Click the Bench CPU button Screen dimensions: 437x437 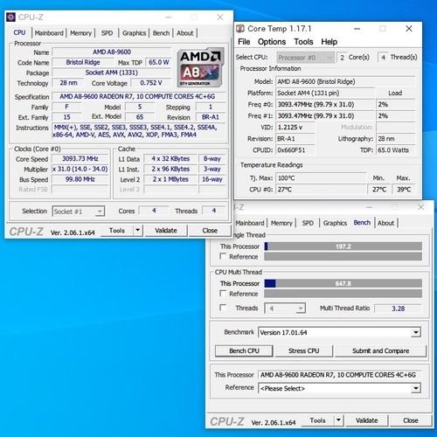tap(244, 350)
